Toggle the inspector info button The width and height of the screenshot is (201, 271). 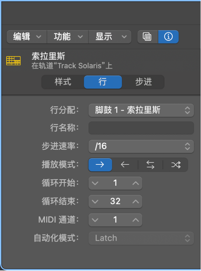(168, 37)
